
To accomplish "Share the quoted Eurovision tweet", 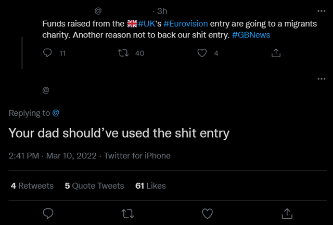I will [276, 53].
